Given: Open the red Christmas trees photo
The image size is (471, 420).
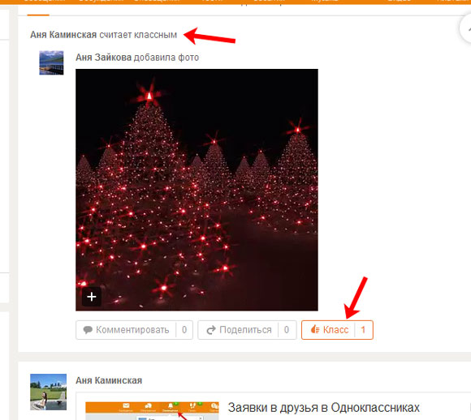Looking at the screenshot, I should pyautogui.click(x=197, y=190).
